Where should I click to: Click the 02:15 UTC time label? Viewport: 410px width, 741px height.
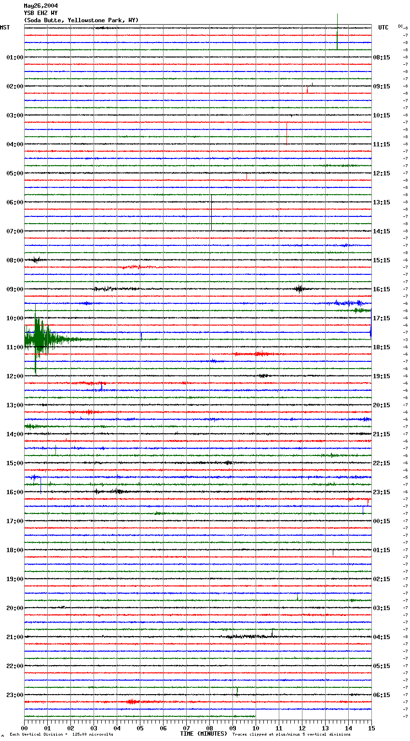coord(382,579)
